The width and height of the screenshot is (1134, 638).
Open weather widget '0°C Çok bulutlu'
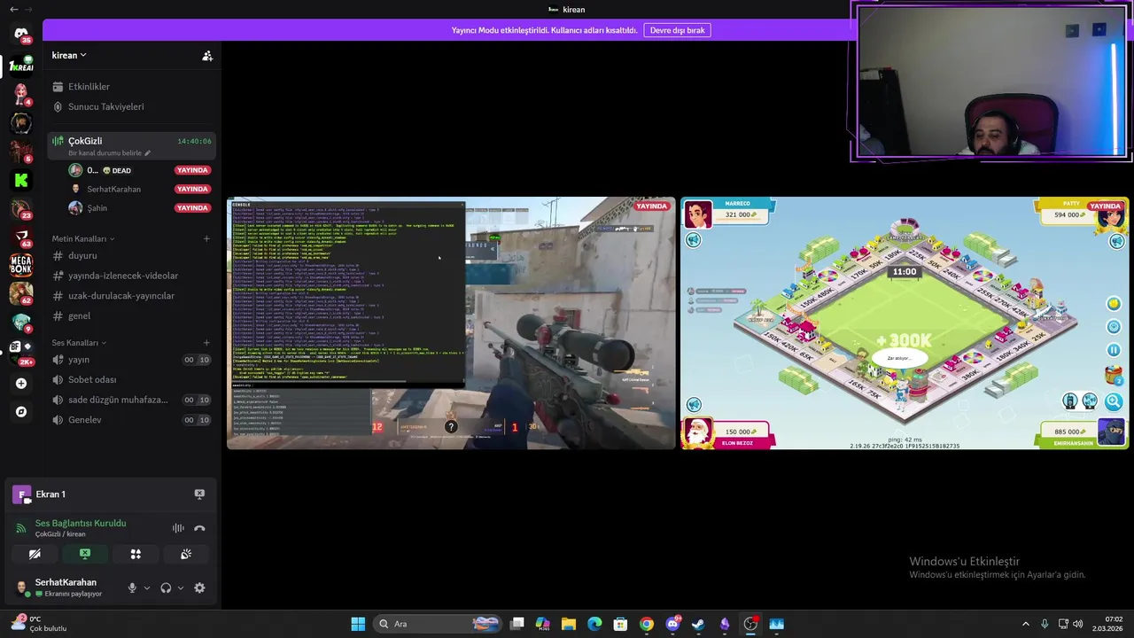[37, 623]
